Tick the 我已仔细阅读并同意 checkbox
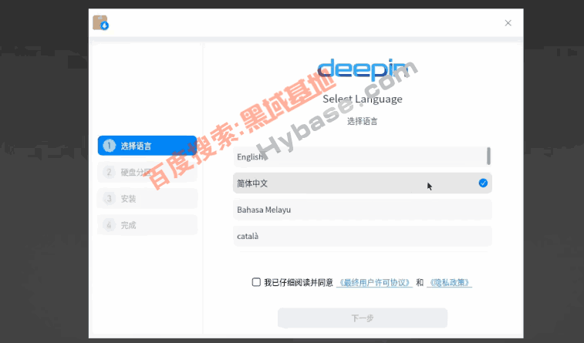 pyautogui.click(x=256, y=282)
